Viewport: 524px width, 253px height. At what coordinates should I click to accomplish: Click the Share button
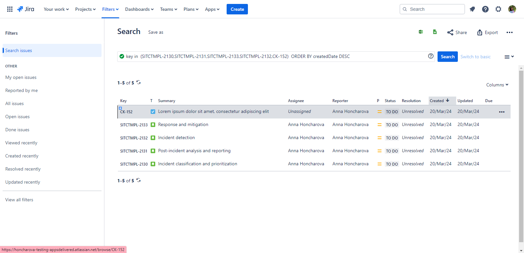coord(457,32)
